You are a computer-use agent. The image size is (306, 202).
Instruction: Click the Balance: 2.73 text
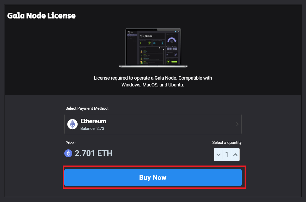pos(92,128)
